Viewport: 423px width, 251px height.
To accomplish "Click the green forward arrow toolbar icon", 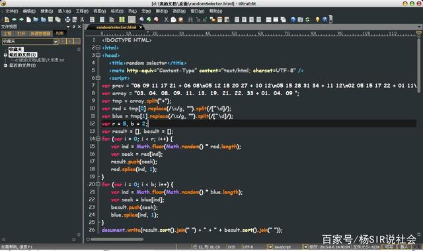I will click(21, 19).
